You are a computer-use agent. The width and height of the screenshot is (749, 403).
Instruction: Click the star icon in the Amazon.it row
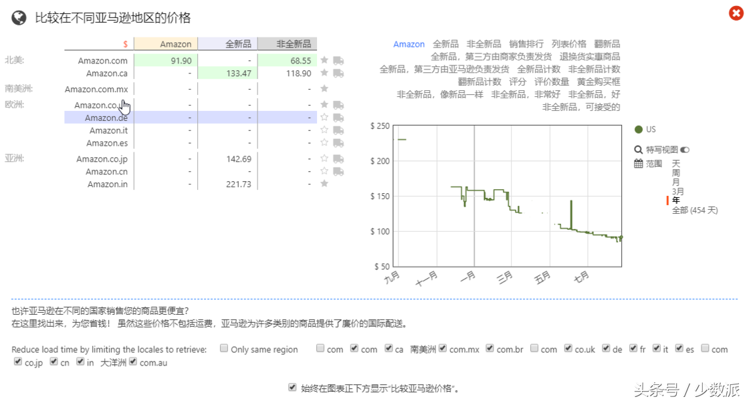tap(324, 130)
